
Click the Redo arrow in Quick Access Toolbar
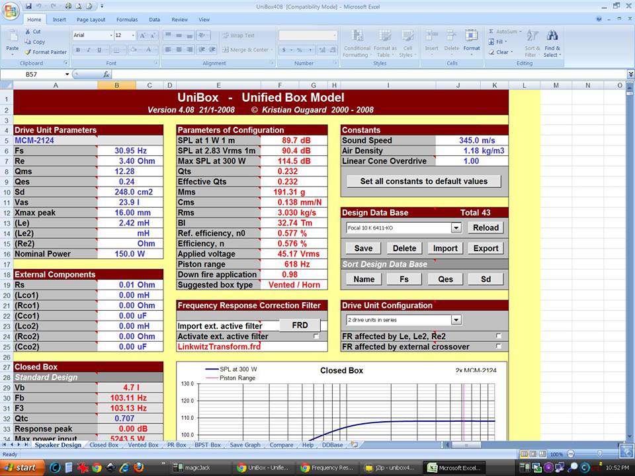(x=53, y=6)
